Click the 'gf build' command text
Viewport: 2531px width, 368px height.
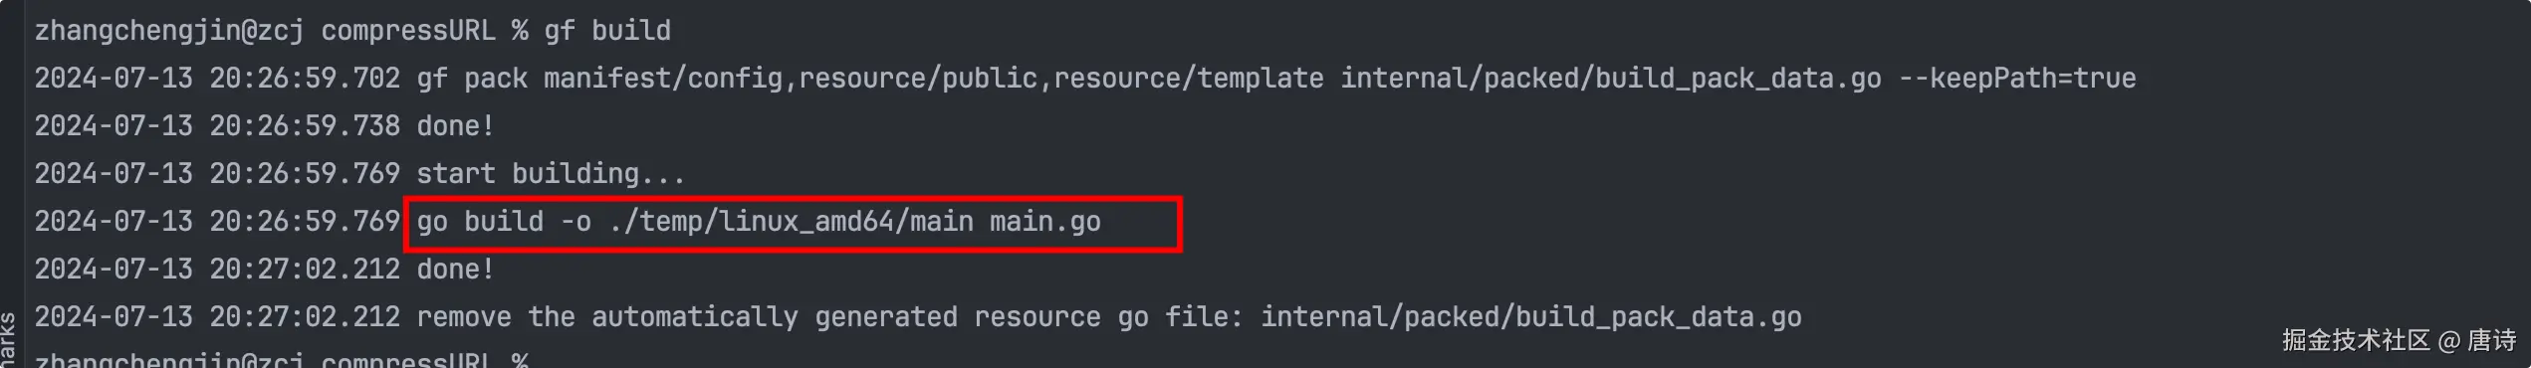tap(607, 31)
